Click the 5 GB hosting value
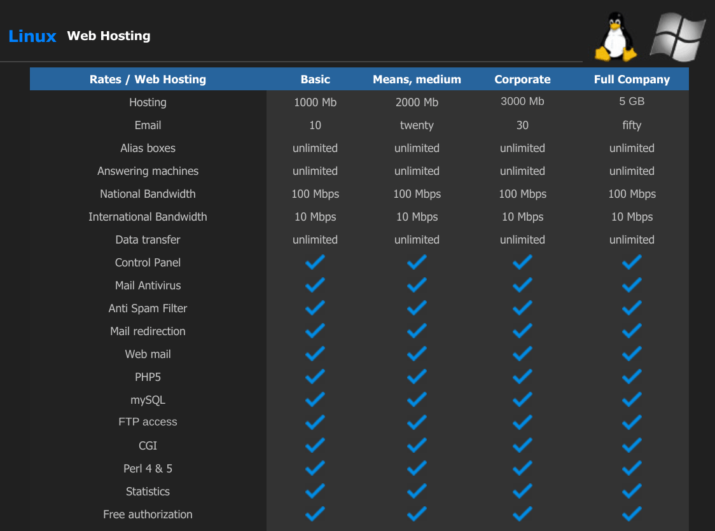This screenshot has height=531, width=715. pos(632,101)
